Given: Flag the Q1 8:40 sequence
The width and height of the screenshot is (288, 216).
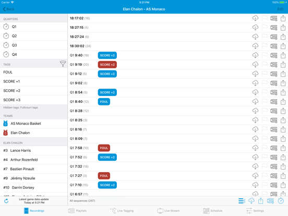Looking at the screenshot, I should pos(265,102).
